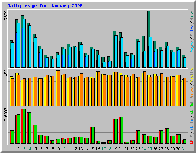Click day label 21 on the axis
The image size is (196, 153).
coord(126,149)
